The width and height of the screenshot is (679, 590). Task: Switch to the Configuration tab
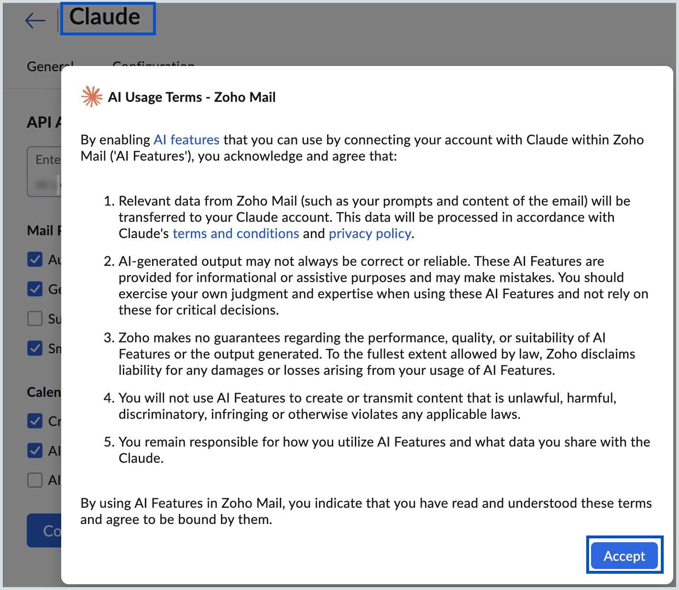153,66
